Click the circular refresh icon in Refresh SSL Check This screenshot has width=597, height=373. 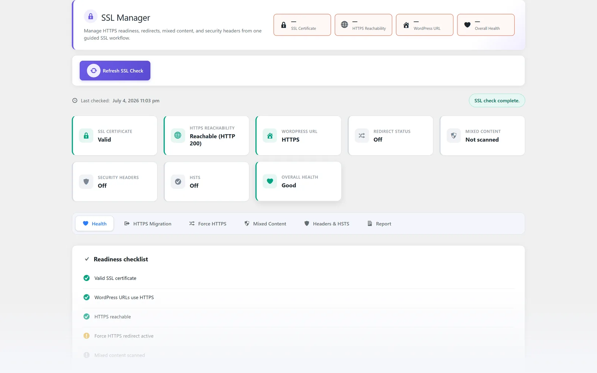click(94, 70)
